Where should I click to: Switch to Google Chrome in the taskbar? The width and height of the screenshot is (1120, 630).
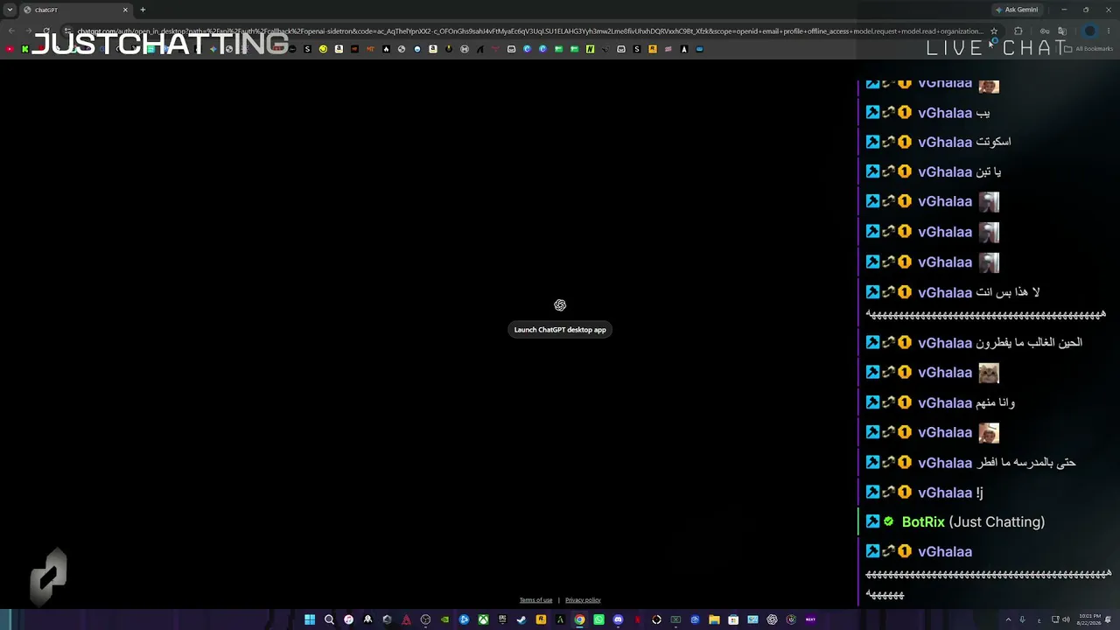click(579, 619)
